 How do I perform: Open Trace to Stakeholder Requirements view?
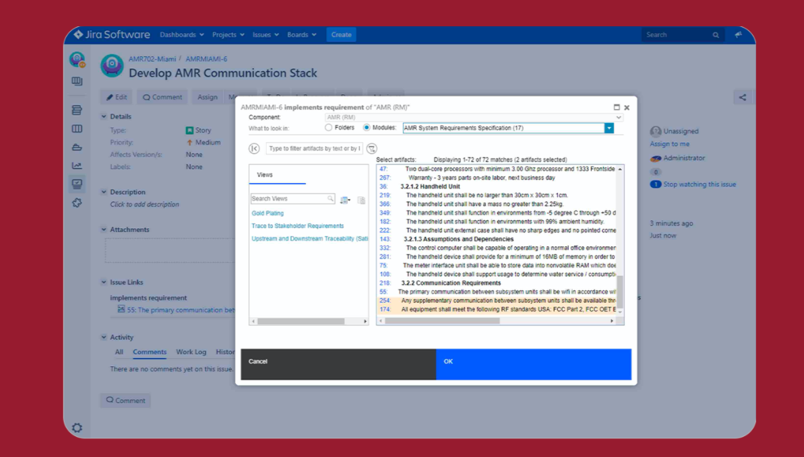pyautogui.click(x=297, y=226)
